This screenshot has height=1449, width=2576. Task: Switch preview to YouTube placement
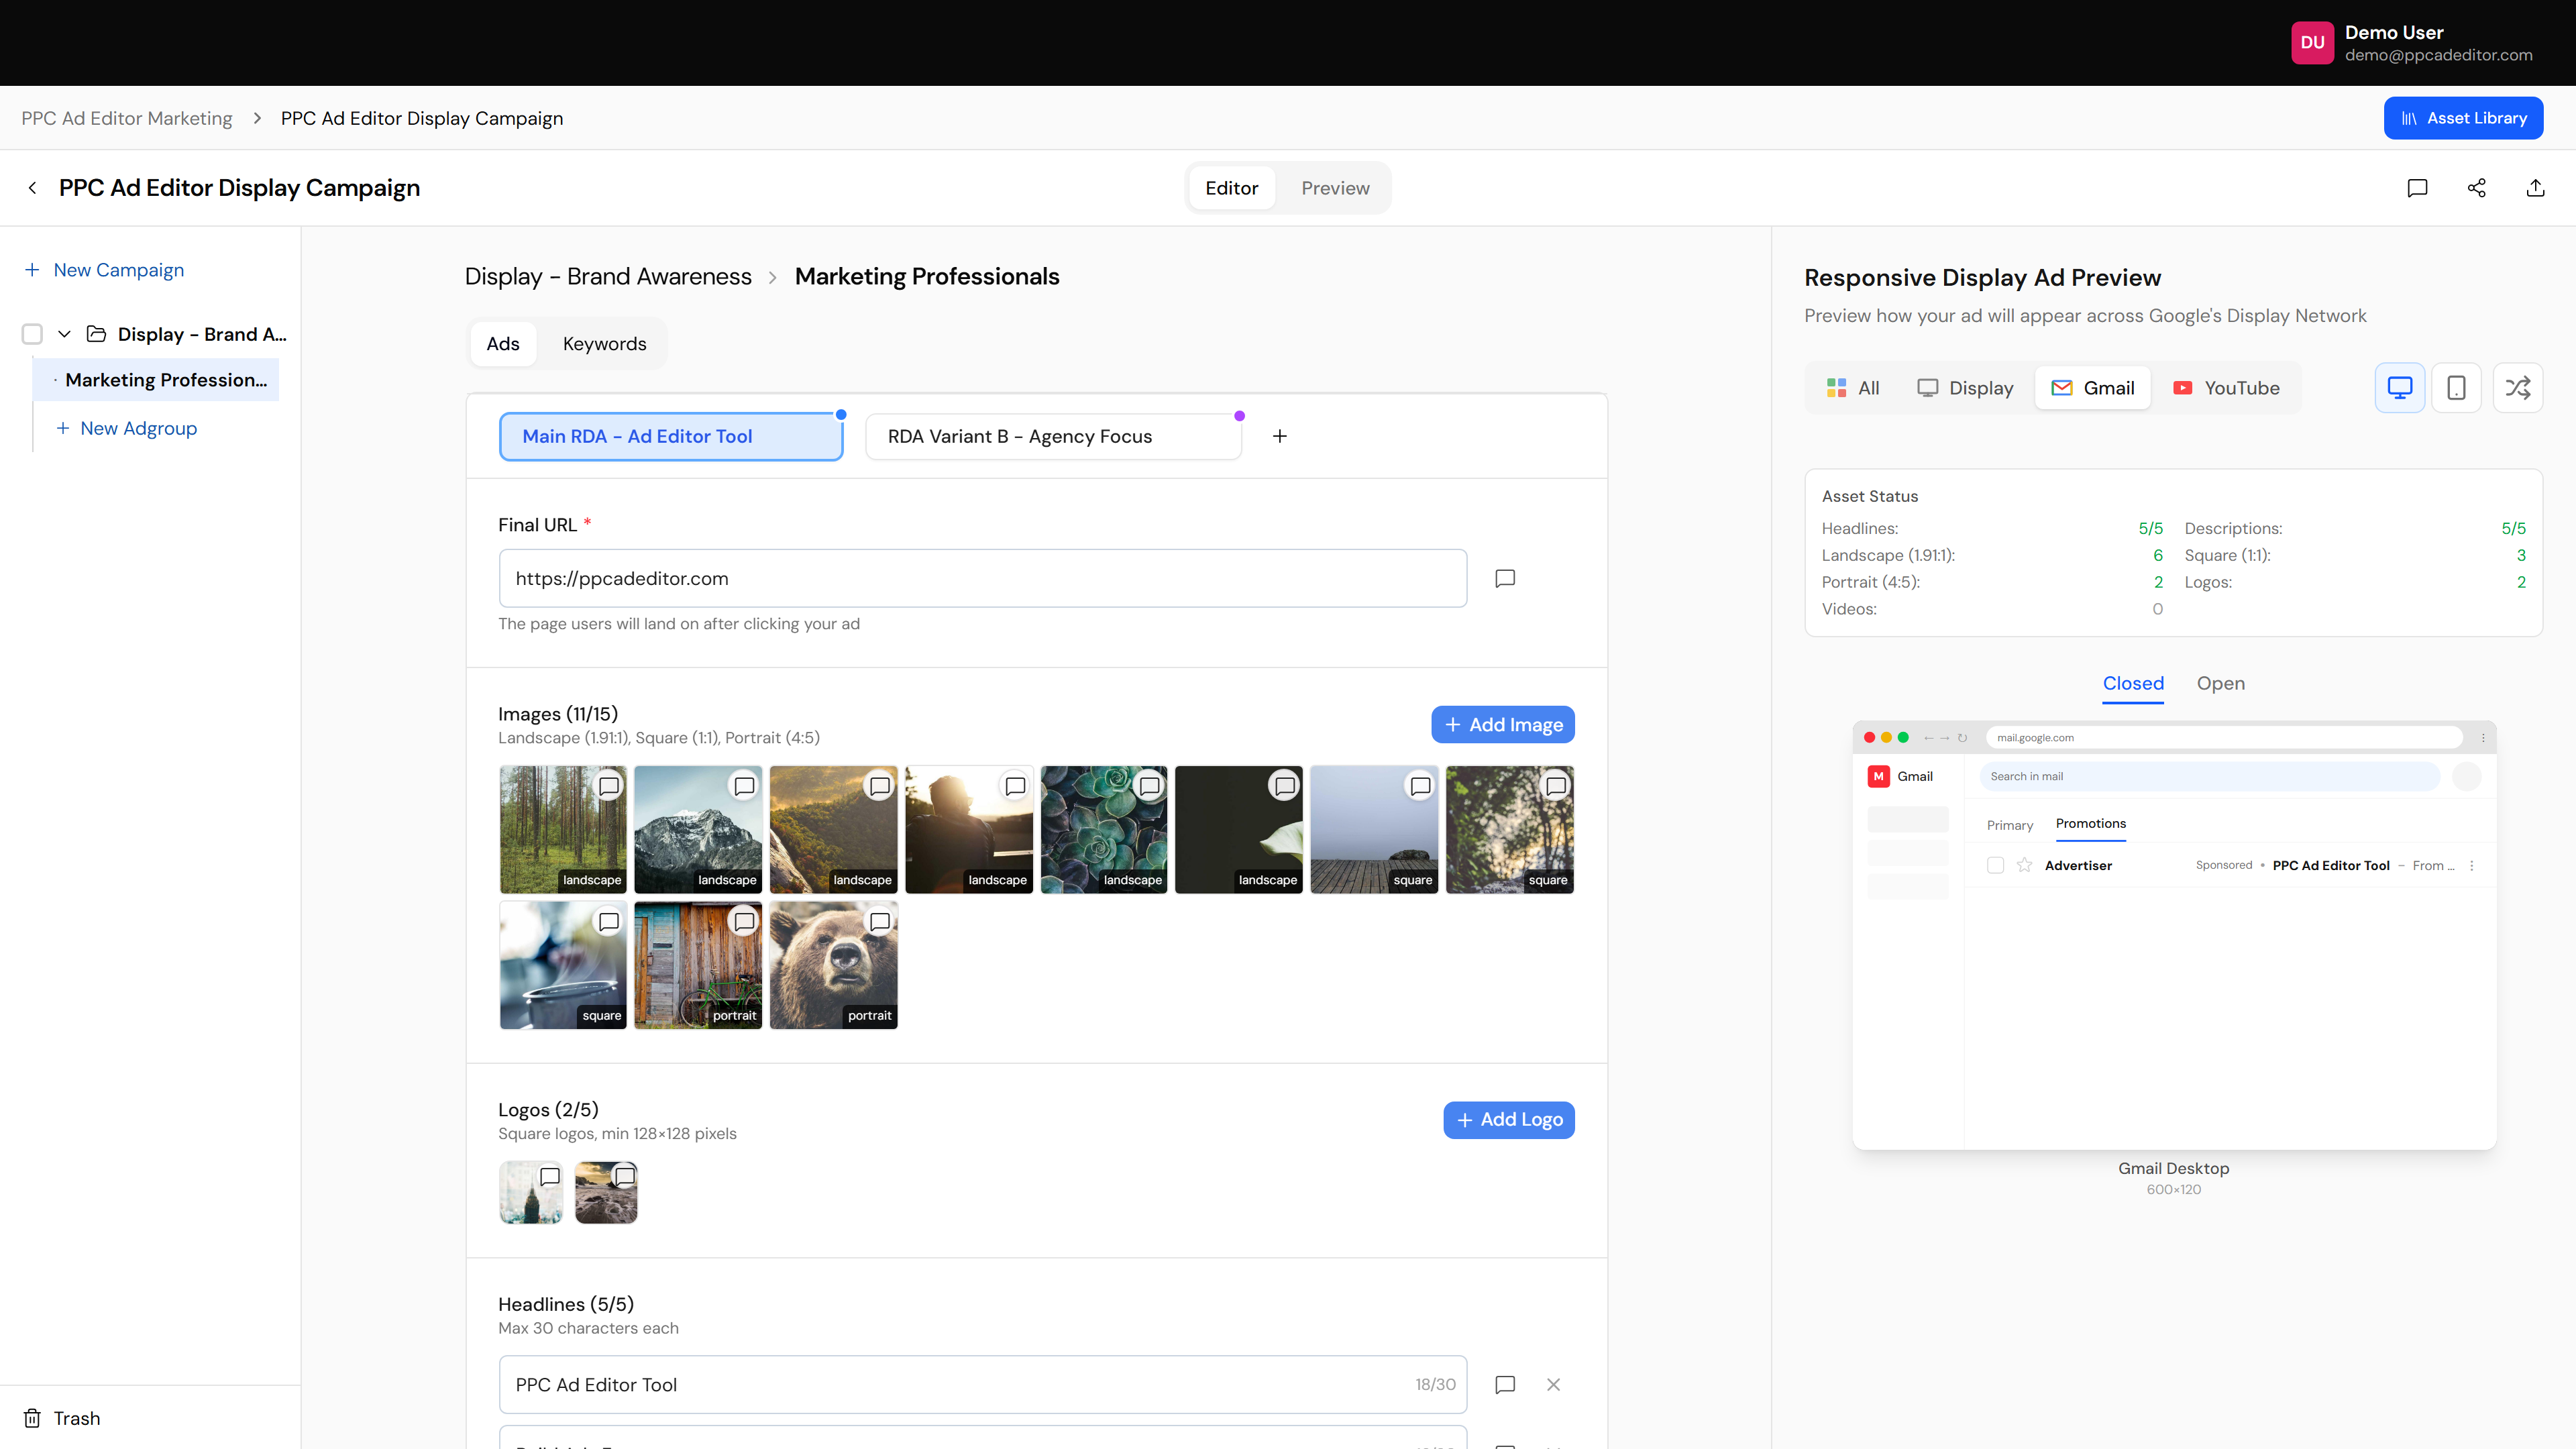(x=2226, y=388)
